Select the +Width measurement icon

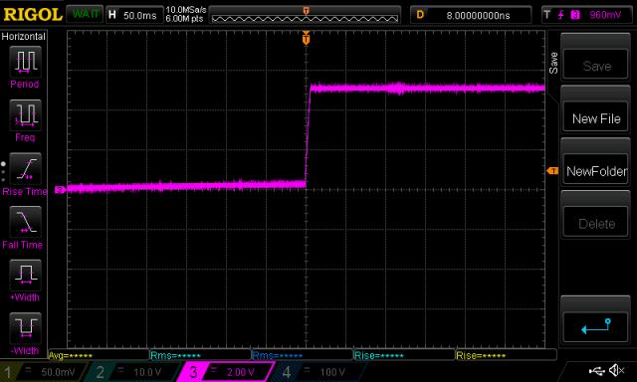point(25,276)
